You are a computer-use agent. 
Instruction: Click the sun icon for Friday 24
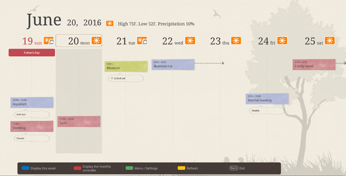[x=282, y=41]
